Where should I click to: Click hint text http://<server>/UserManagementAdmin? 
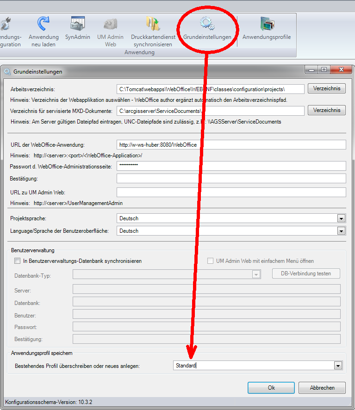pos(78,203)
